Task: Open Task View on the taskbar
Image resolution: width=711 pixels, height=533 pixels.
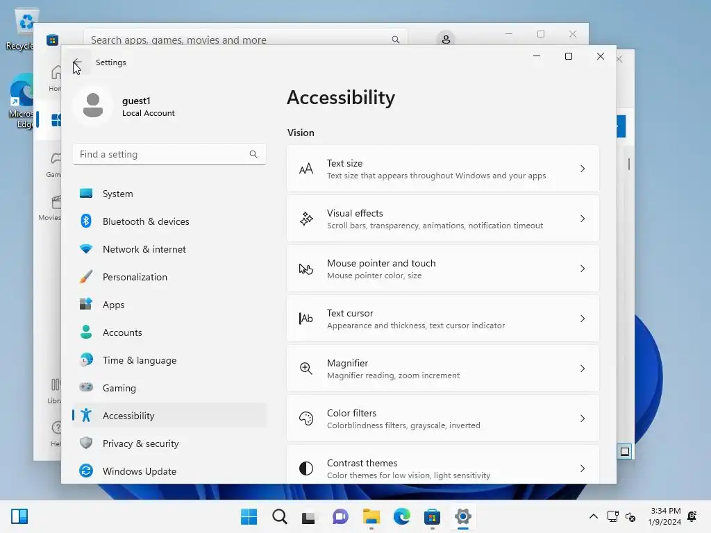Action: (x=309, y=516)
